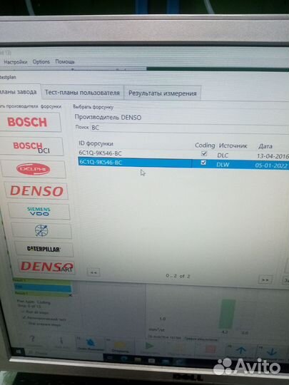Switch to Результаты измерения tab
The image size is (289, 385).
pos(163,93)
